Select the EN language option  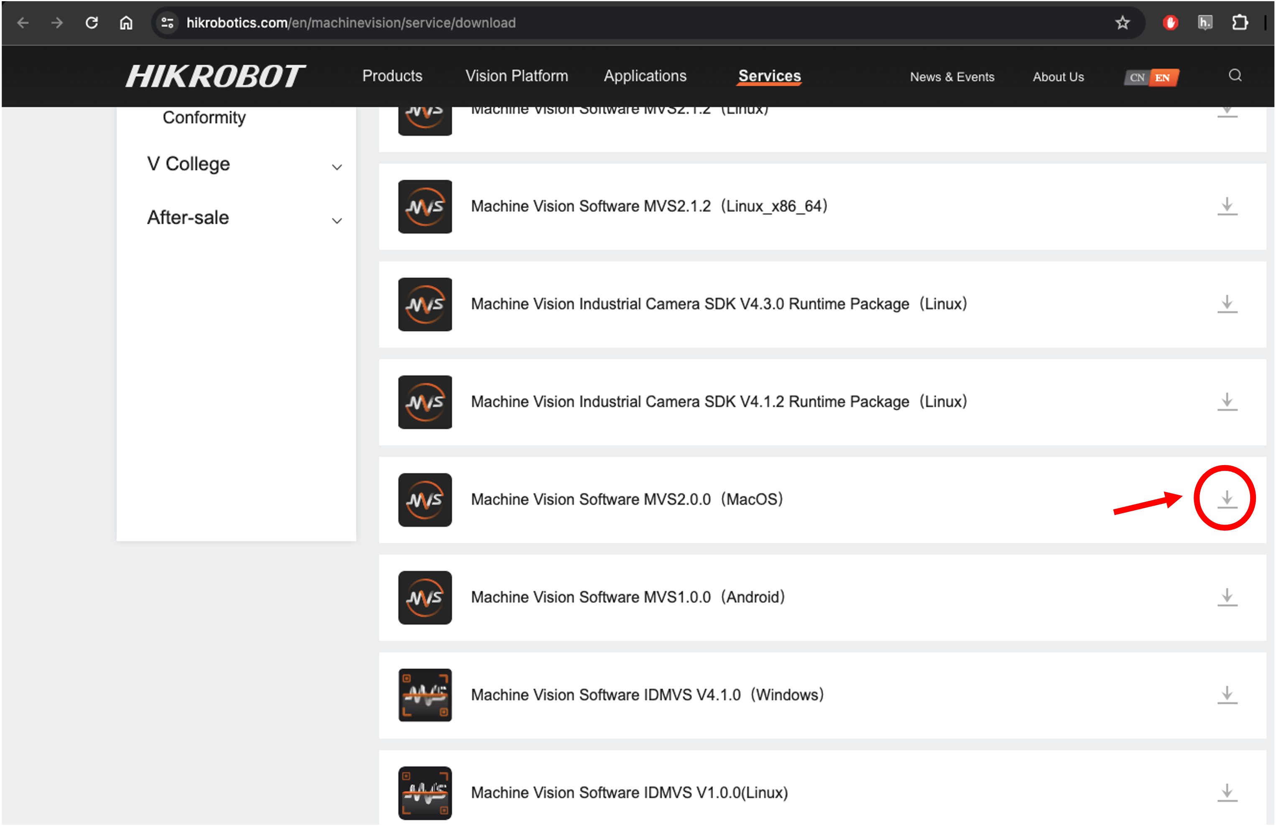click(x=1162, y=77)
